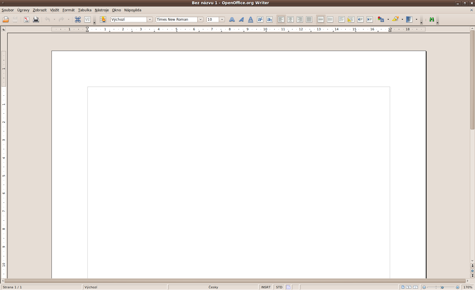Increase paragraph indent
Viewport: 475px width, 290px height.
(x=370, y=20)
